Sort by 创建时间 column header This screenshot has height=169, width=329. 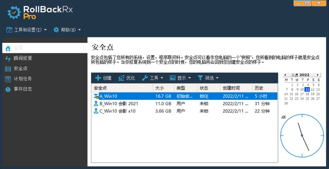click(236, 88)
